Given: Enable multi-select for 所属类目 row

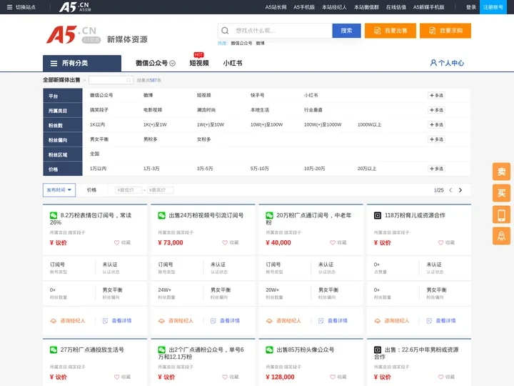Looking at the screenshot, I should pyautogui.click(x=436, y=110).
